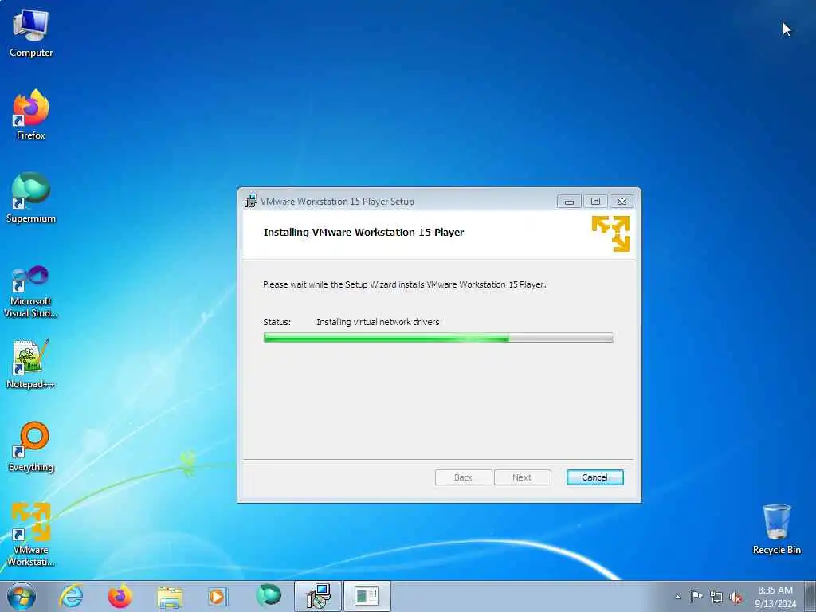Open the network status tray icon
The image size is (816, 612).
pyautogui.click(x=716, y=598)
